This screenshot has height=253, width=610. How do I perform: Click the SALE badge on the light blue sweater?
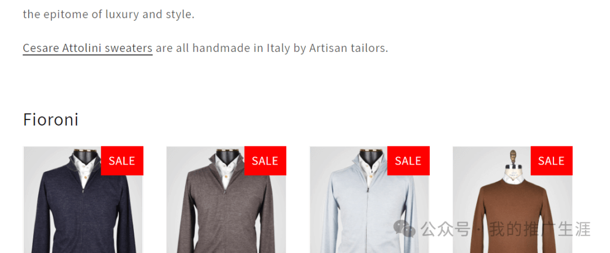click(408, 161)
